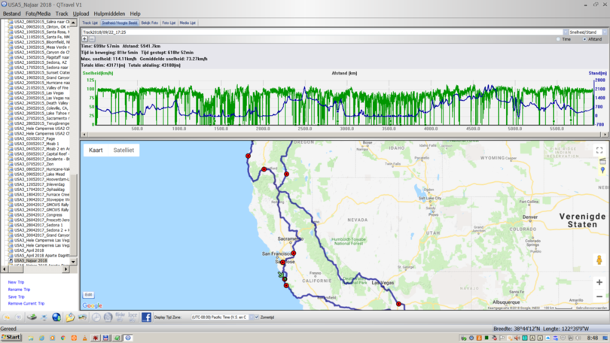This screenshot has height=343, width=610.
Task: Click the Remove Current Trip link
Action: 26,303
